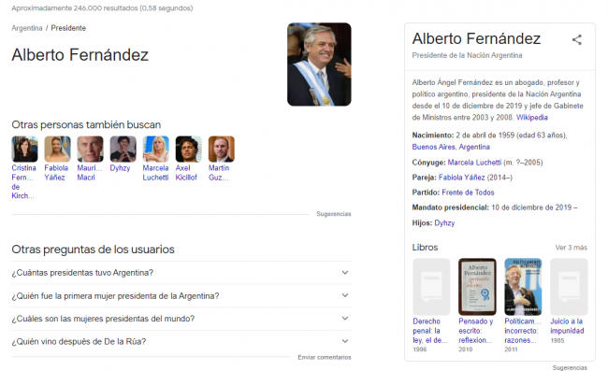This screenshot has height=371, width=608.
Task: Open 'Pensado y escrito' book cover
Action: coord(477,287)
